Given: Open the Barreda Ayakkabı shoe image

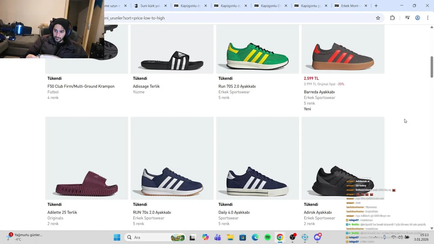Looking at the screenshot, I should click(x=343, y=49).
